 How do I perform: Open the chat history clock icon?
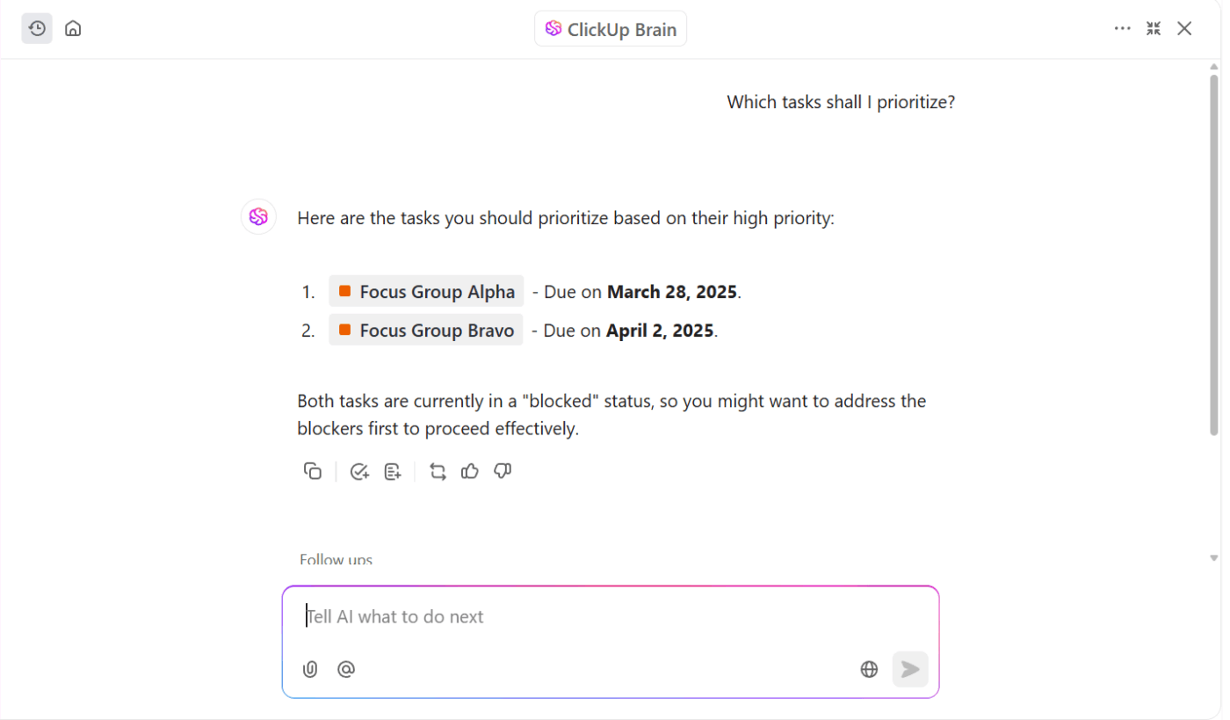37,28
